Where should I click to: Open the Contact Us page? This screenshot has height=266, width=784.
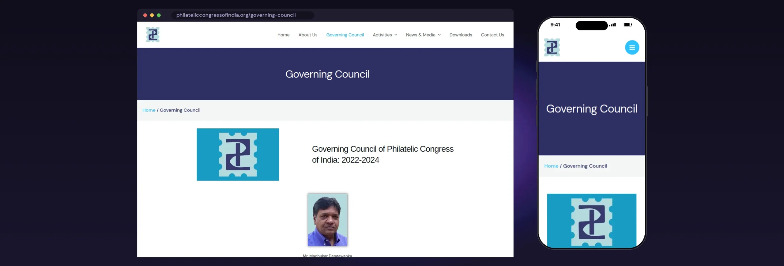tap(492, 35)
